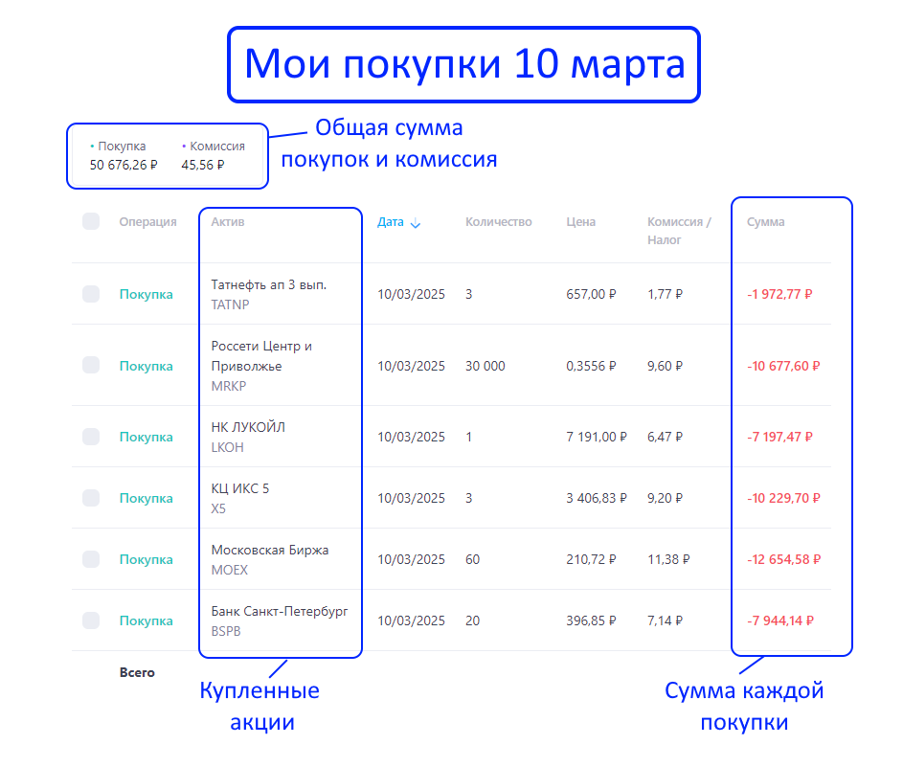
Task: Click the sum -10 677,60 ₽
Action: (x=783, y=366)
